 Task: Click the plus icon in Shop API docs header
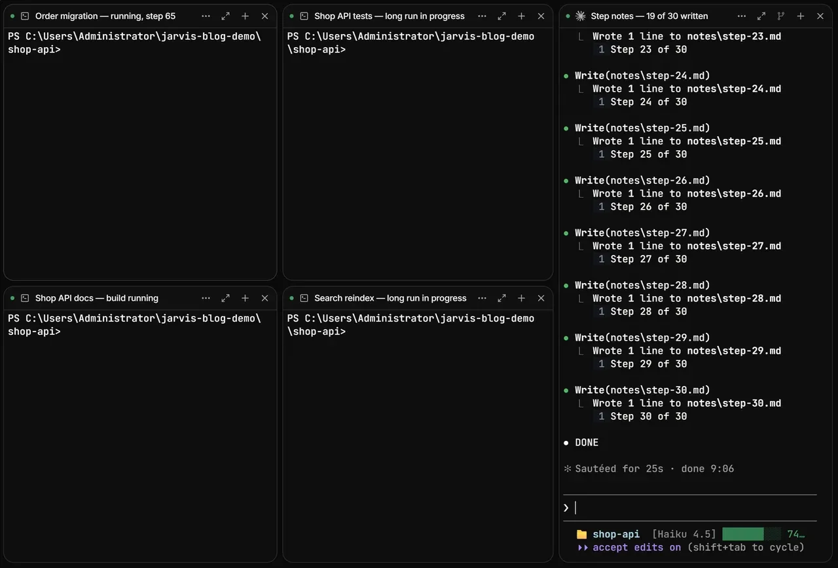pyautogui.click(x=245, y=298)
